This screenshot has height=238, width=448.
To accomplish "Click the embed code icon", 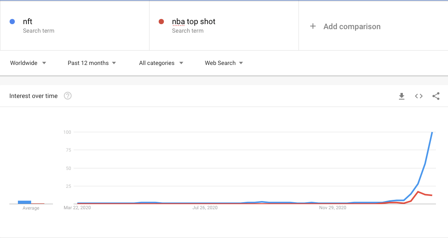I will tap(419, 96).
